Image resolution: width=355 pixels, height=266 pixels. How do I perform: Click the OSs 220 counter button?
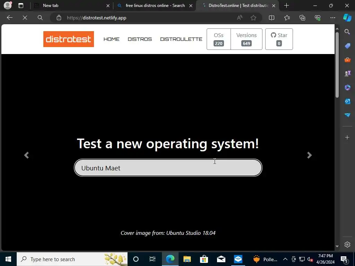tap(219, 39)
